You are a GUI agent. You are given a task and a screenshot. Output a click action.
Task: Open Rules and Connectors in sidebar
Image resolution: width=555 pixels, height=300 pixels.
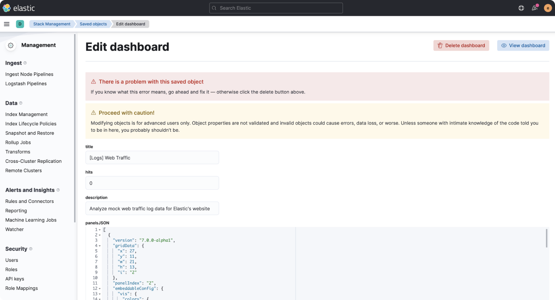tap(29, 201)
